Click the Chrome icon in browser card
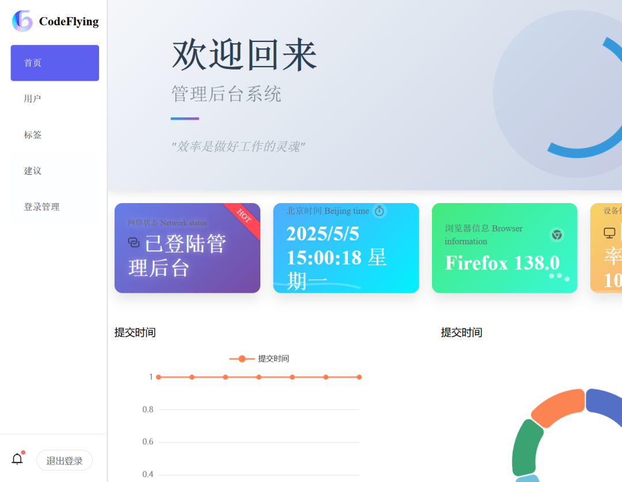This screenshot has height=482, width=622. tap(557, 235)
